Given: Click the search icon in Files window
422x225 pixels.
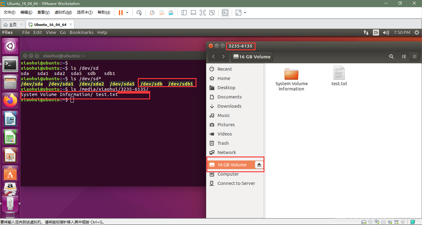Looking at the screenshot, I should [x=391, y=56].
